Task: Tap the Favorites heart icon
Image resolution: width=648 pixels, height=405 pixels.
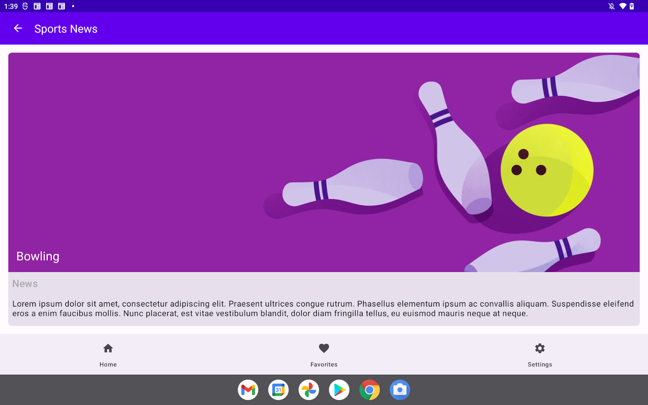Action: click(324, 348)
